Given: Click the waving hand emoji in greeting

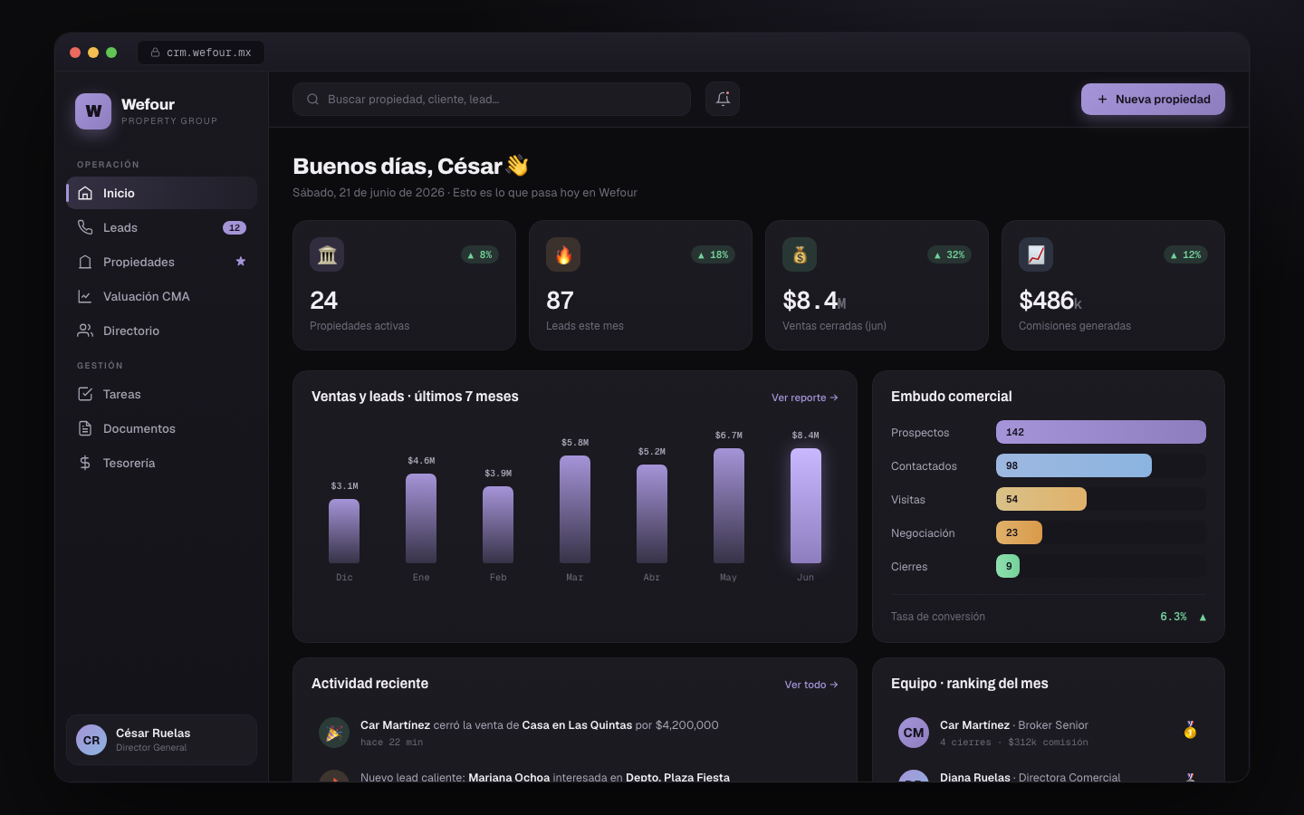Looking at the screenshot, I should click(x=517, y=166).
